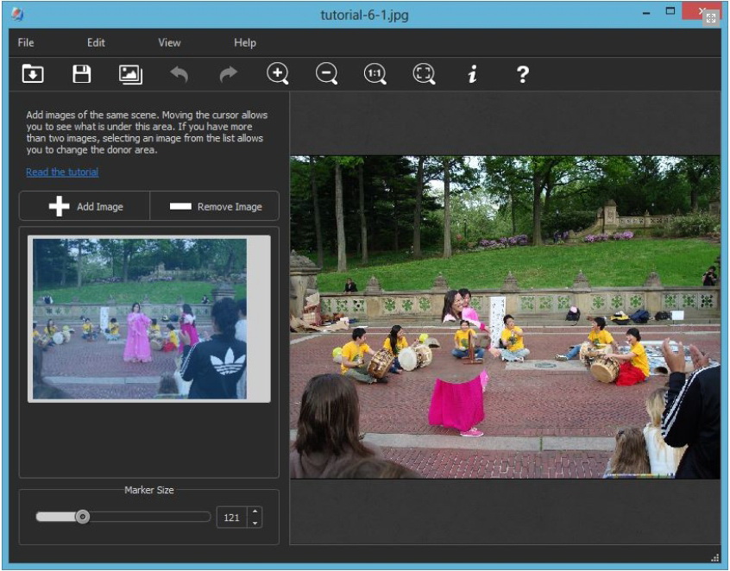Click the Redo arrow icon

pos(228,74)
